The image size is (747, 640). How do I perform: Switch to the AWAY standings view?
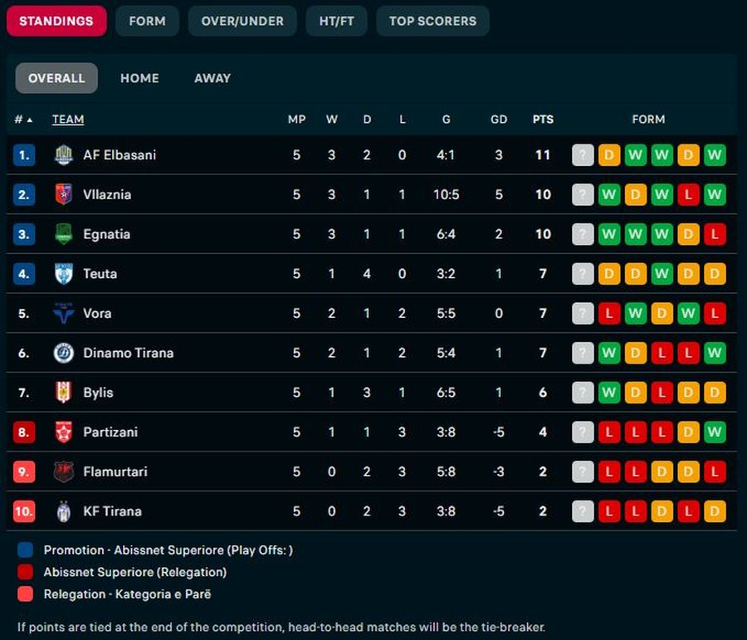click(212, 78)
